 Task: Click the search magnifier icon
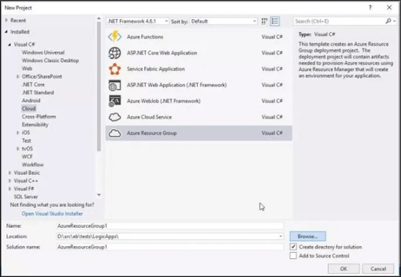(388, 21)
